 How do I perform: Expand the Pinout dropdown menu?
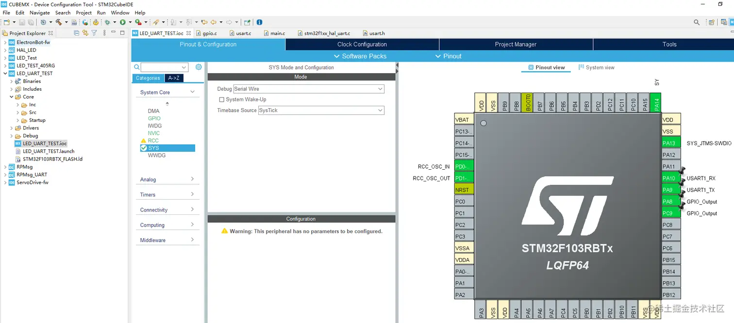click(449, 56)
